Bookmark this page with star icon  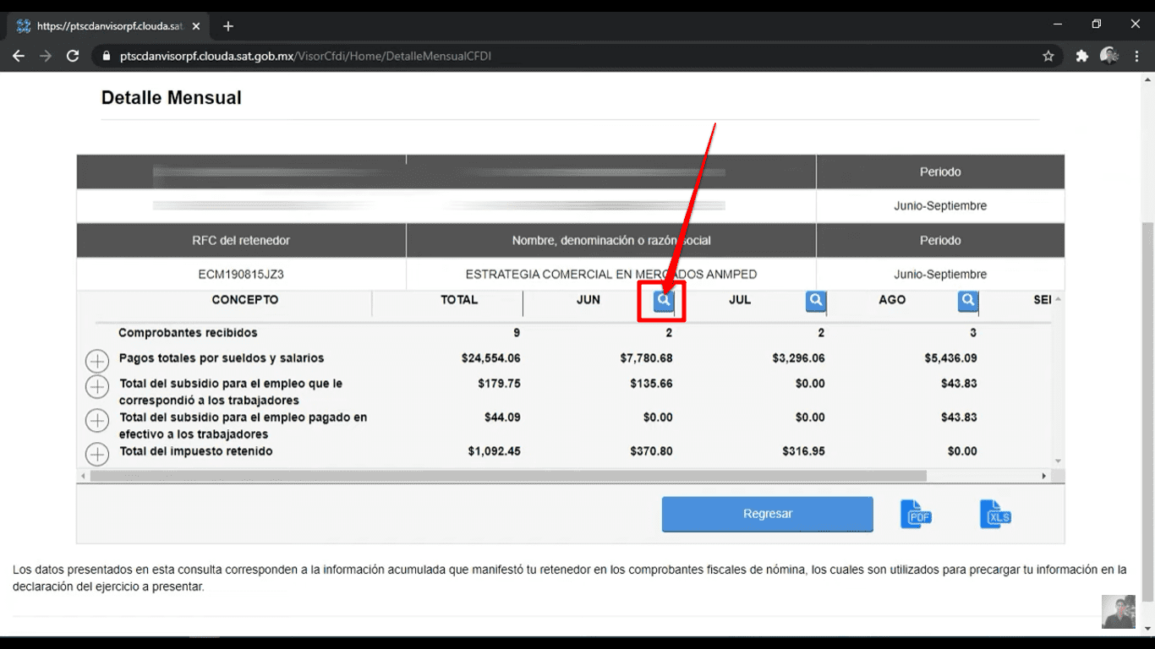click(x=1048, y=56)
